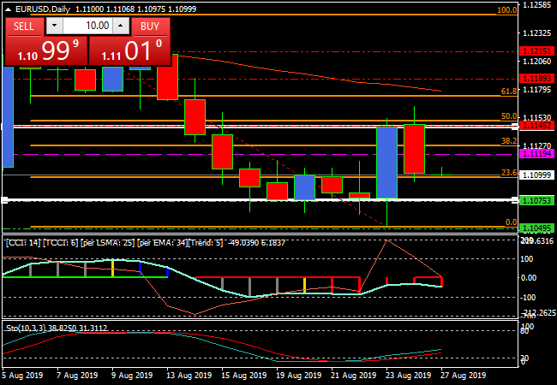
Task: Collapse one-click trading panel arrow next to EURUSD
Action: [x=9, y=9]
